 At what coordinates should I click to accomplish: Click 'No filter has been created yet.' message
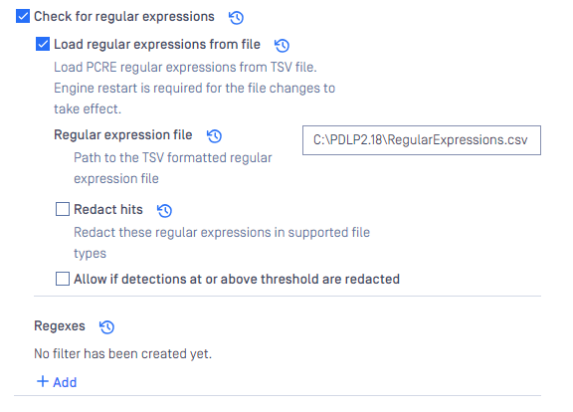point(122,354)
